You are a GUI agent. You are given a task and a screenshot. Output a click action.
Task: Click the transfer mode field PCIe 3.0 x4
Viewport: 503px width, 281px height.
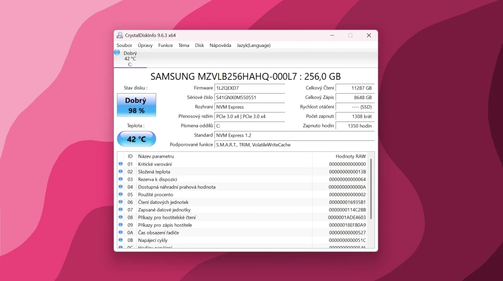[x=250, y=116]
